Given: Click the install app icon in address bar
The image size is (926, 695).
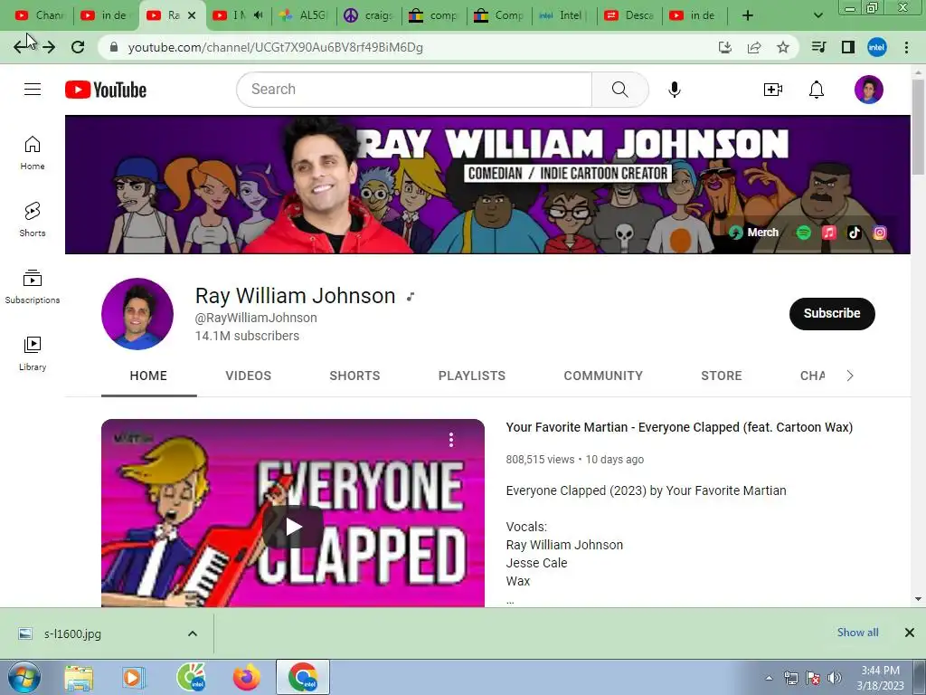Looking at the screenshot, I should (724, 47).
